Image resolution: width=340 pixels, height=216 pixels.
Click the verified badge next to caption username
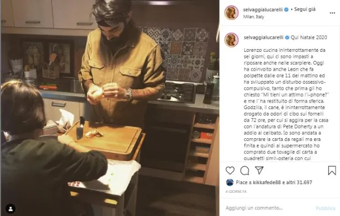(287, 37)
